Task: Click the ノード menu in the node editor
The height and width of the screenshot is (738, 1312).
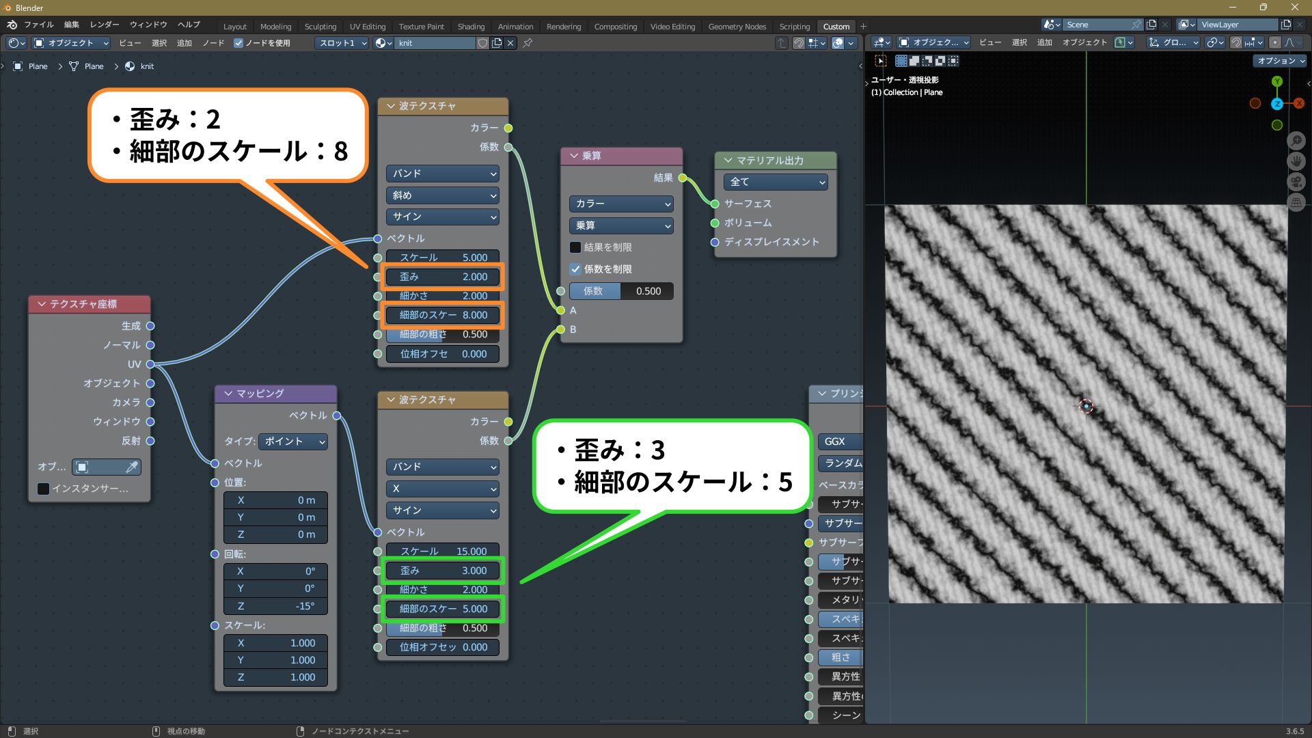Action: tap(213, 43)
